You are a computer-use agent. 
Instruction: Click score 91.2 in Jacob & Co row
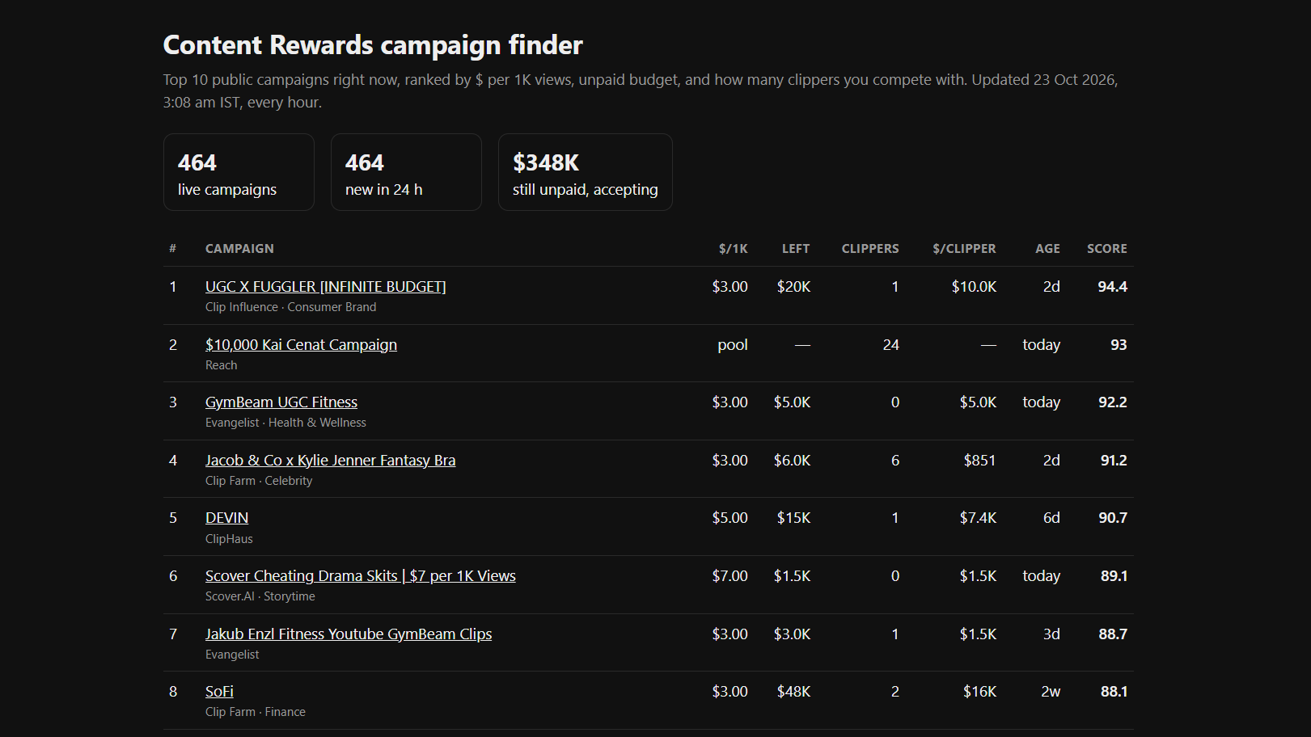[1114, 461]
